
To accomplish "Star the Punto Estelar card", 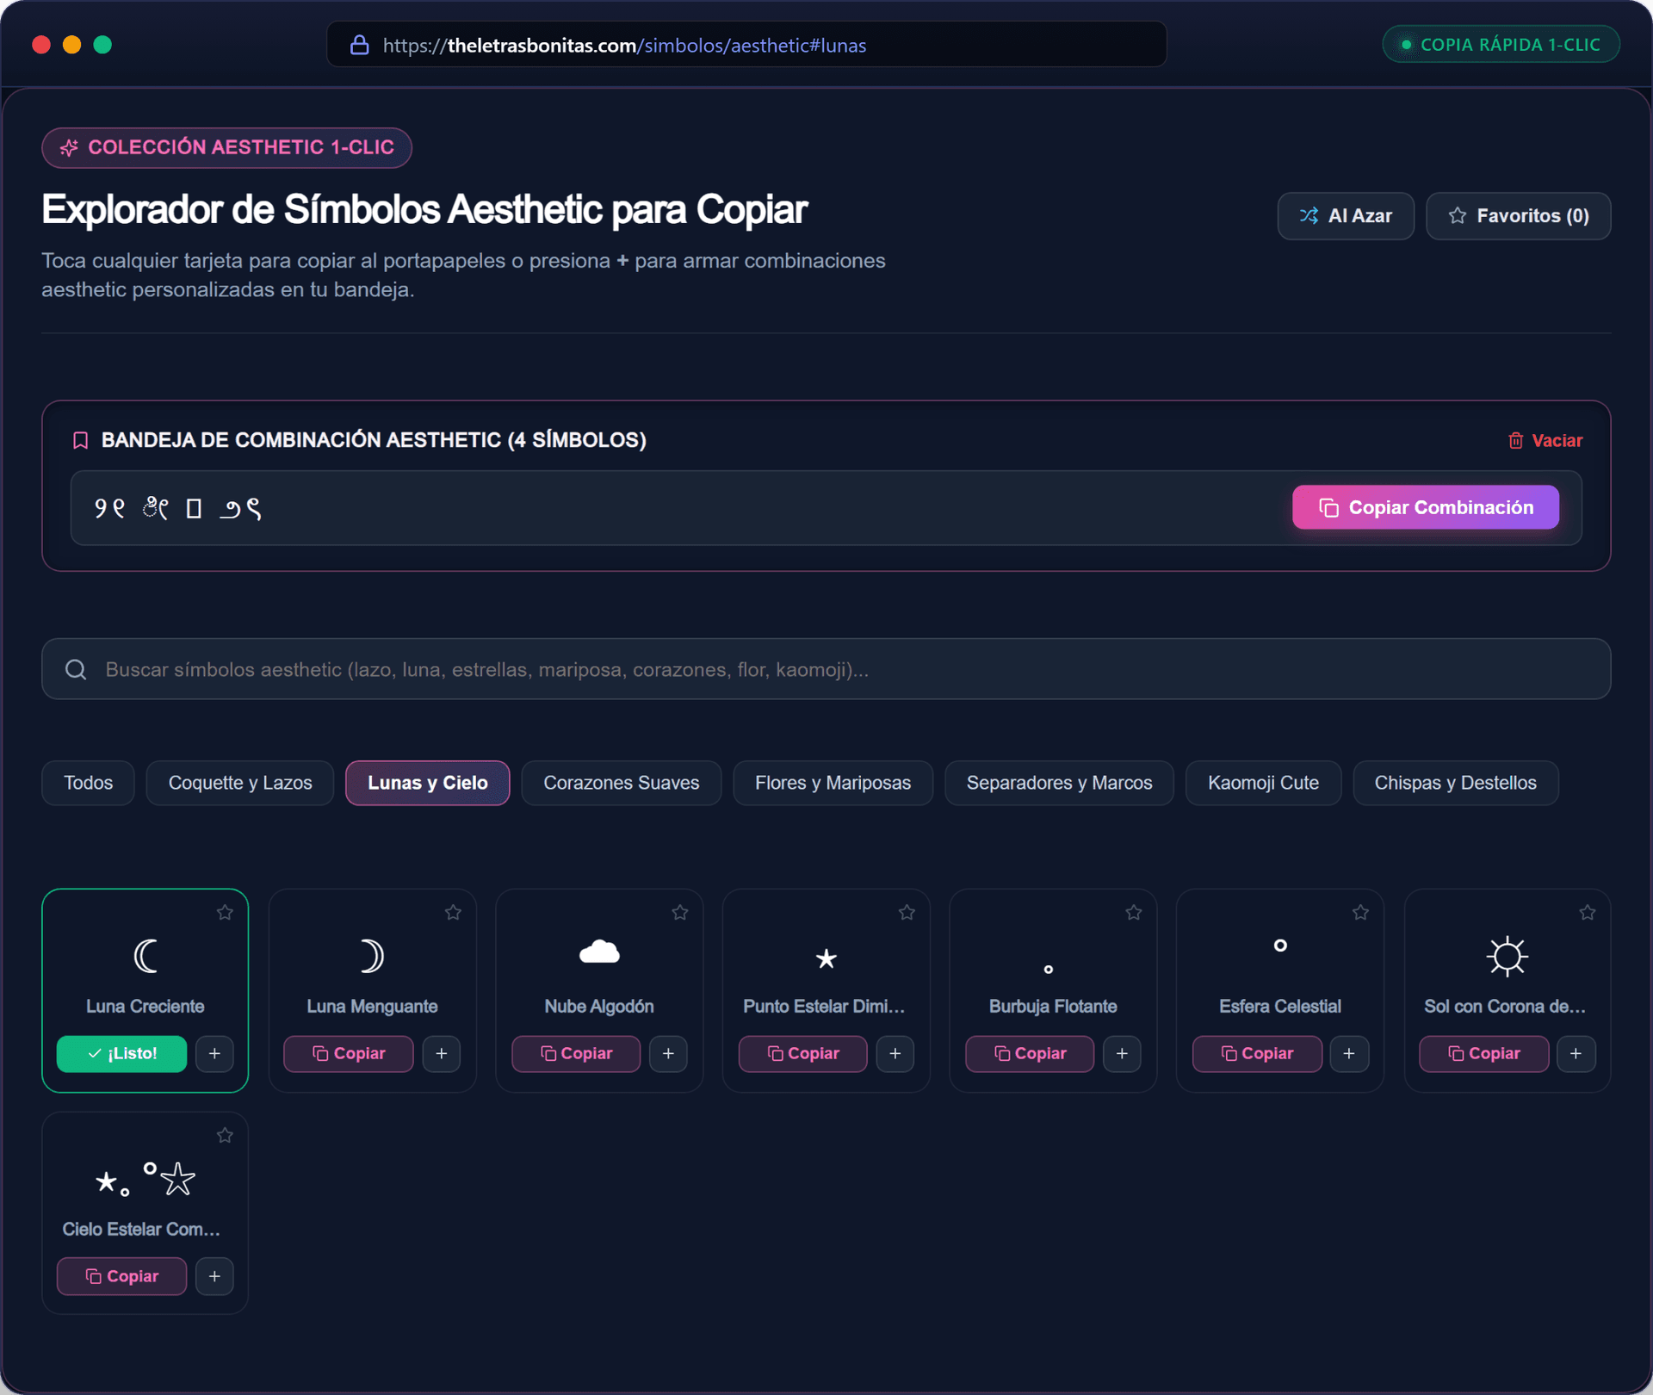I will (x=907, y=913).
